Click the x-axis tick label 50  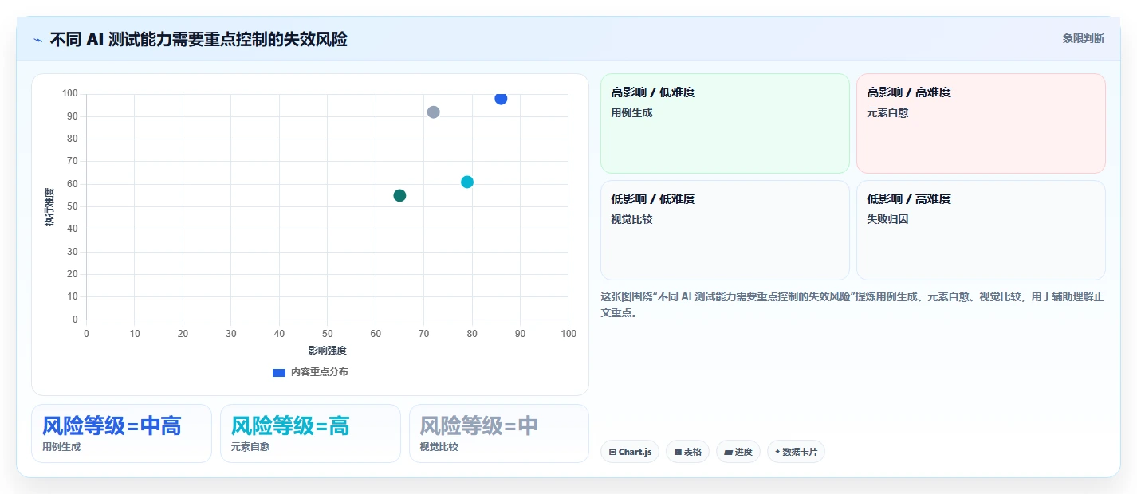point(328,333)
